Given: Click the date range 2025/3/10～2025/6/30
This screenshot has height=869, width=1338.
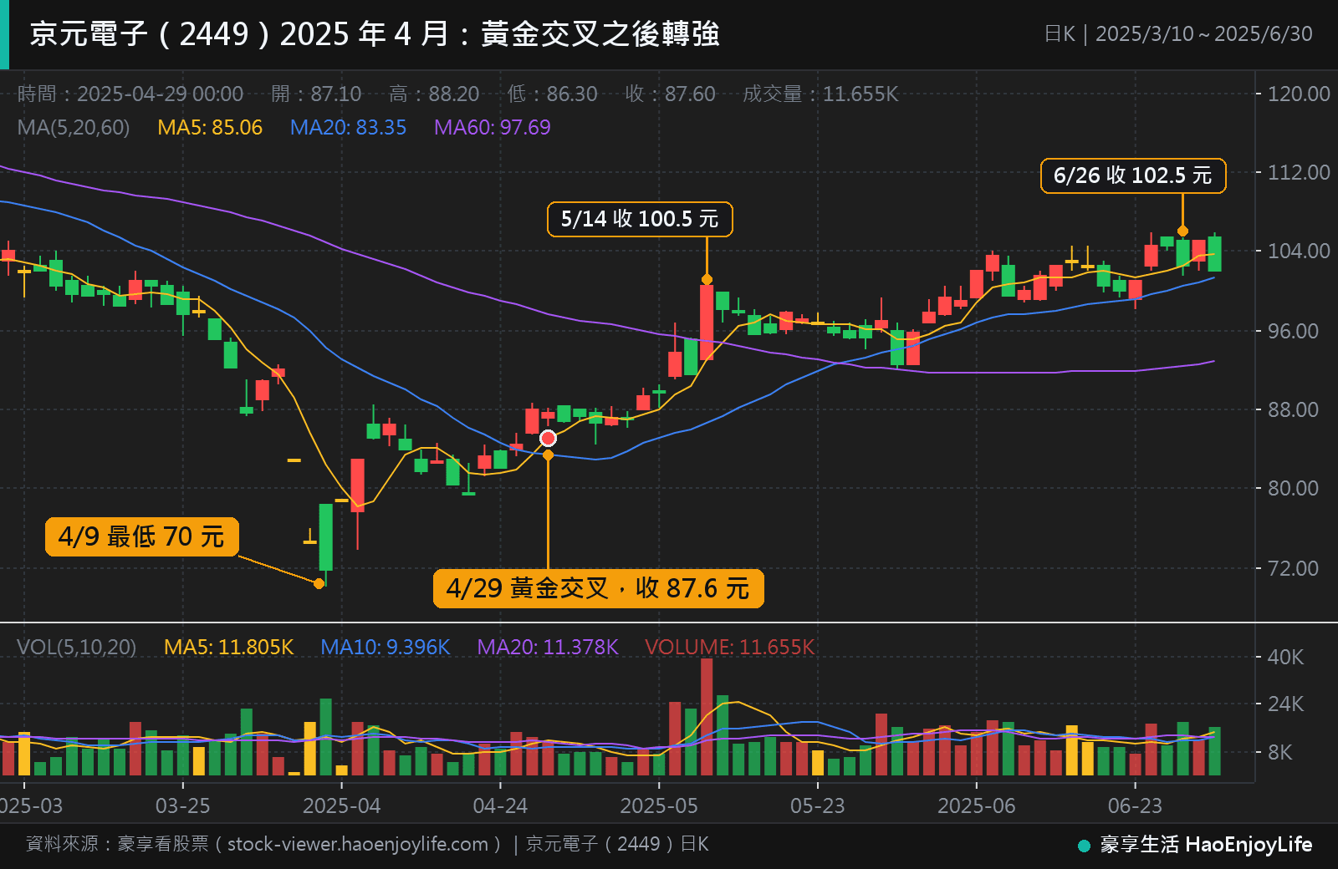Looking at the screenshot, I should (x=1204, y=34).
